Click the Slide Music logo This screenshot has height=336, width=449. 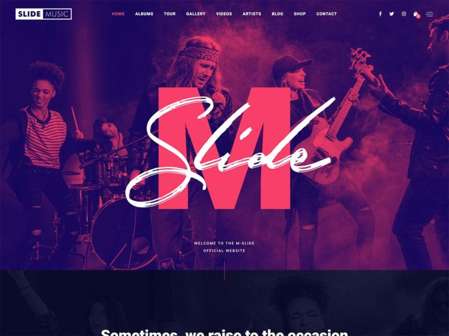tap(43, 14)
